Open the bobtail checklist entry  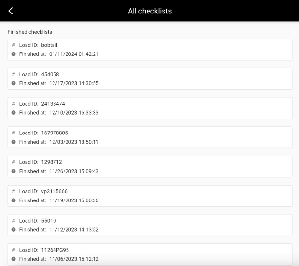click(149, 50)
